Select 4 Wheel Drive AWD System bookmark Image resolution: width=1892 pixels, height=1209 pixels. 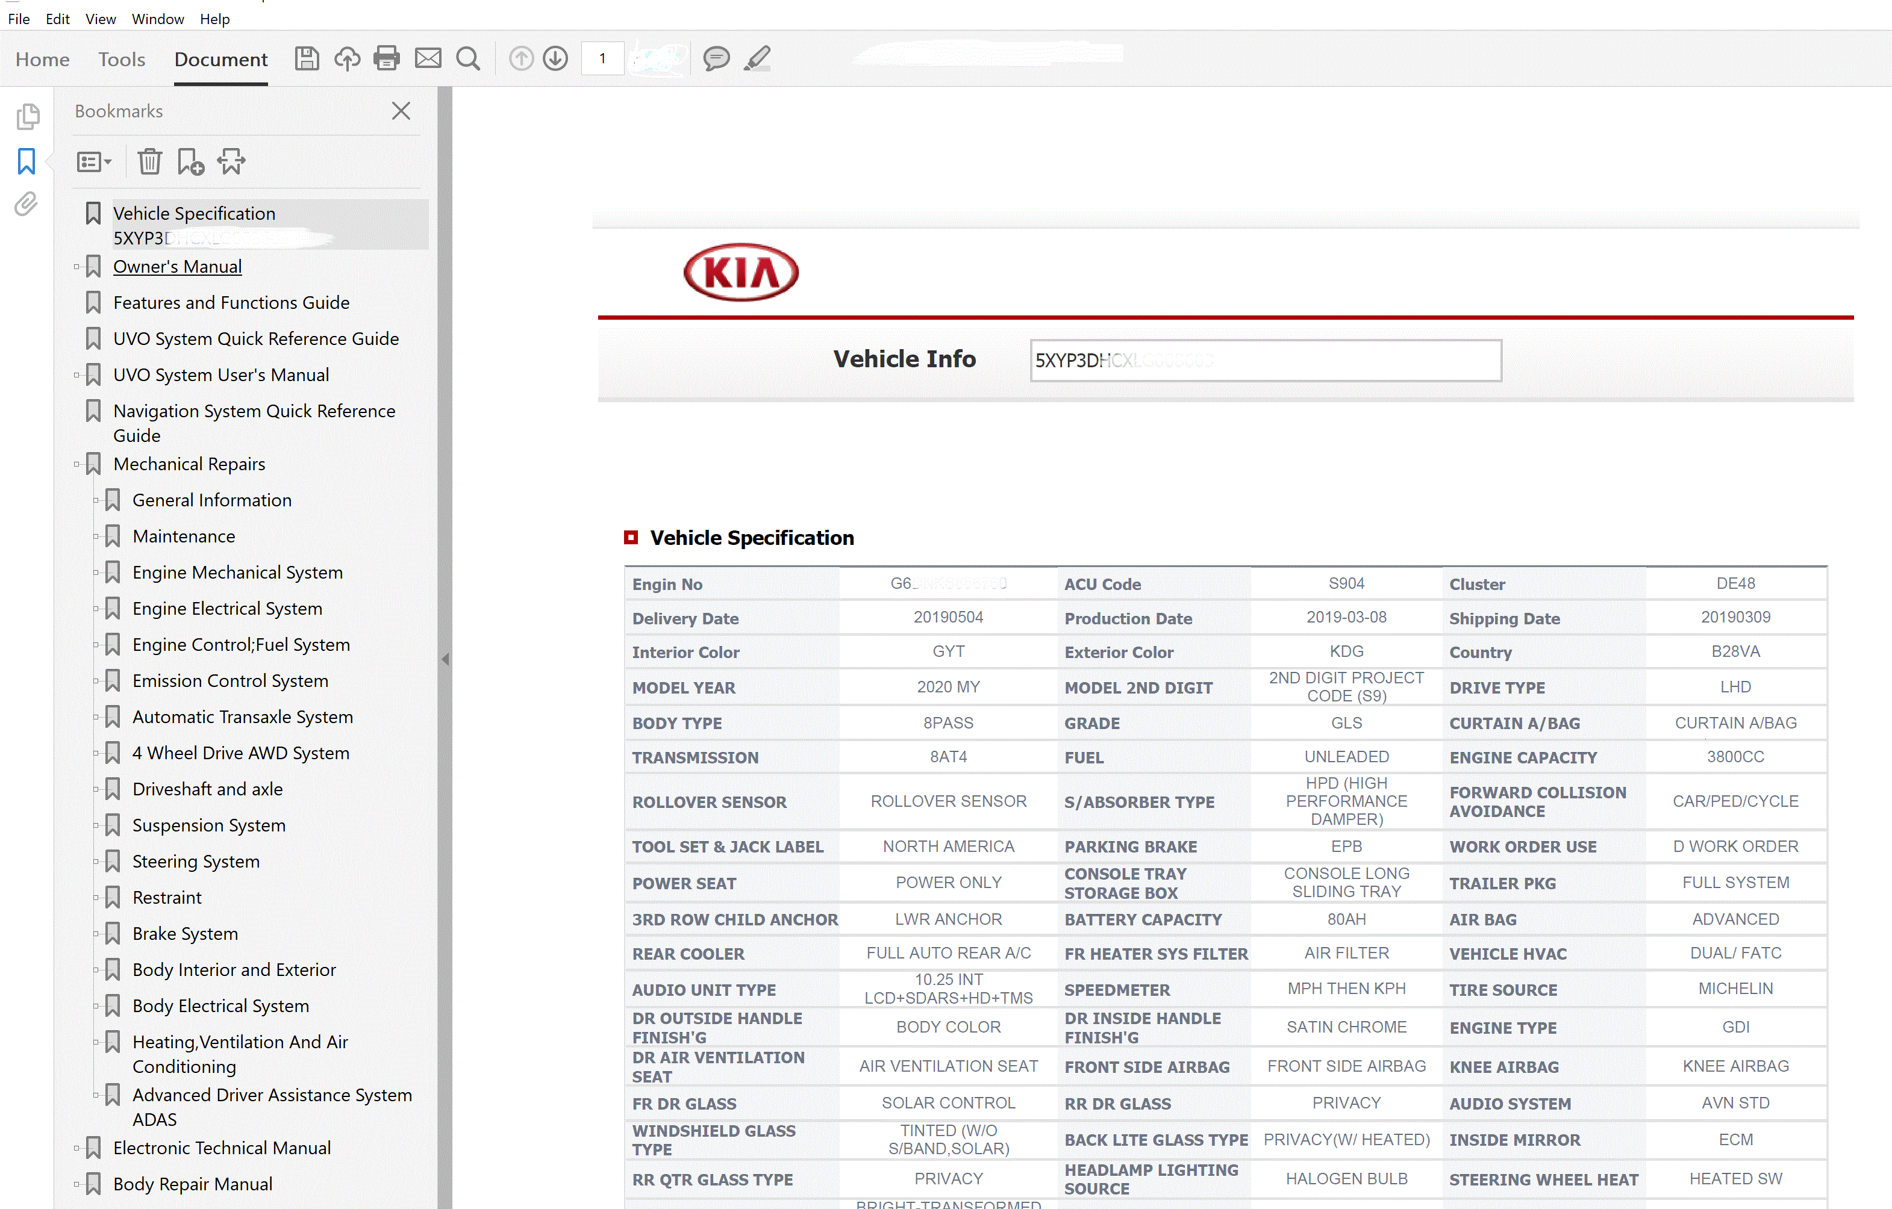240,754
